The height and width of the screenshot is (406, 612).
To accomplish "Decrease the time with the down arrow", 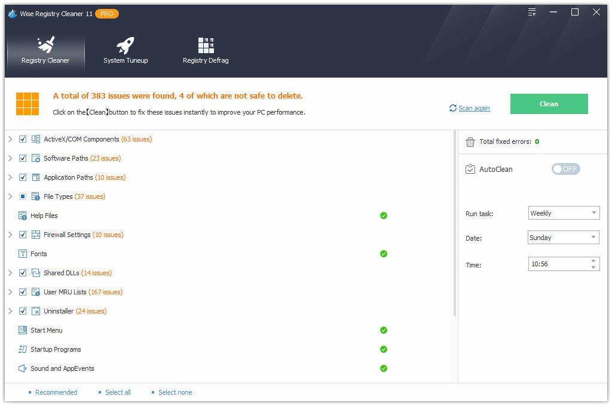I will coord(593,267).
